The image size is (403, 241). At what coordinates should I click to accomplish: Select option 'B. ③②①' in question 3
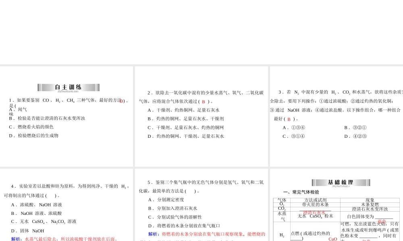(355, 128)
